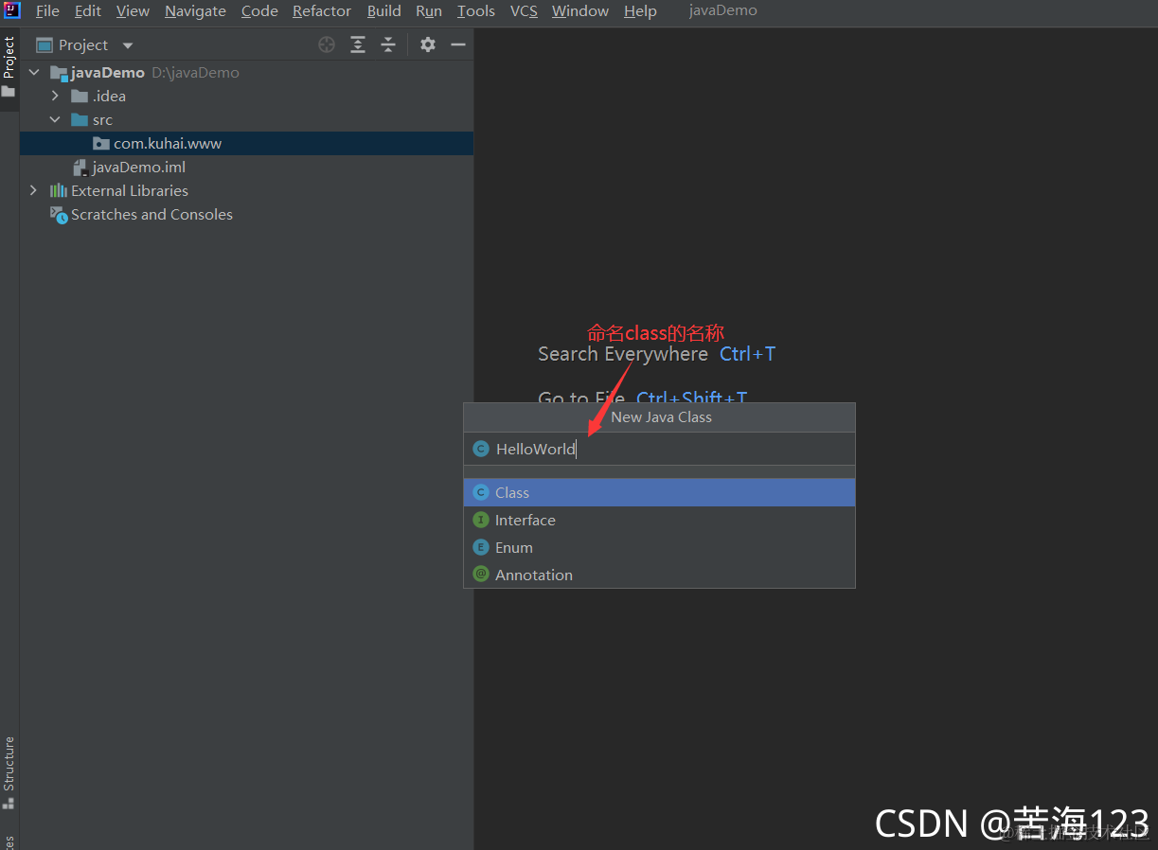This screenshot has width=1158, height=850.
Task: Click the Project view window icon
Action: 45,44
